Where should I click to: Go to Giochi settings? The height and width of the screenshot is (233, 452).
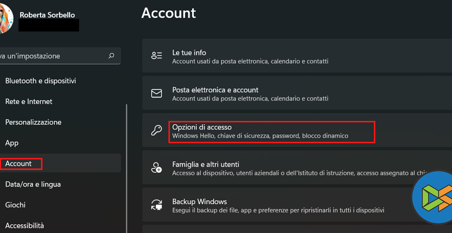point(15,205)
